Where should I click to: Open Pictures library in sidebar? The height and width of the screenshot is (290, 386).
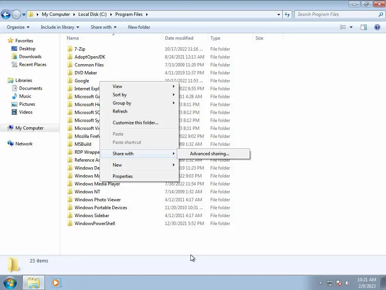click(27, 104)
